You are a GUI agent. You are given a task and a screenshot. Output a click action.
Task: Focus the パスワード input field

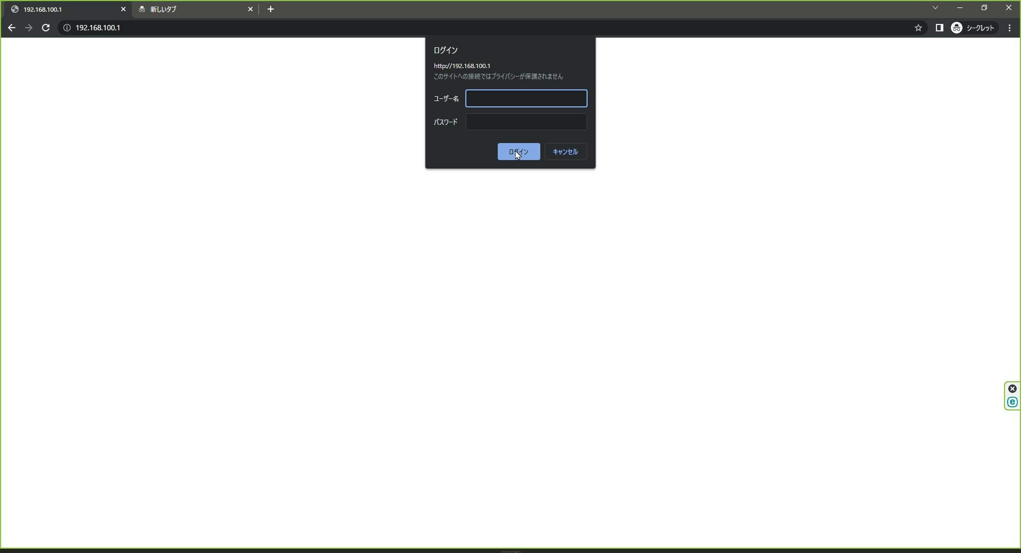point(526,122)
